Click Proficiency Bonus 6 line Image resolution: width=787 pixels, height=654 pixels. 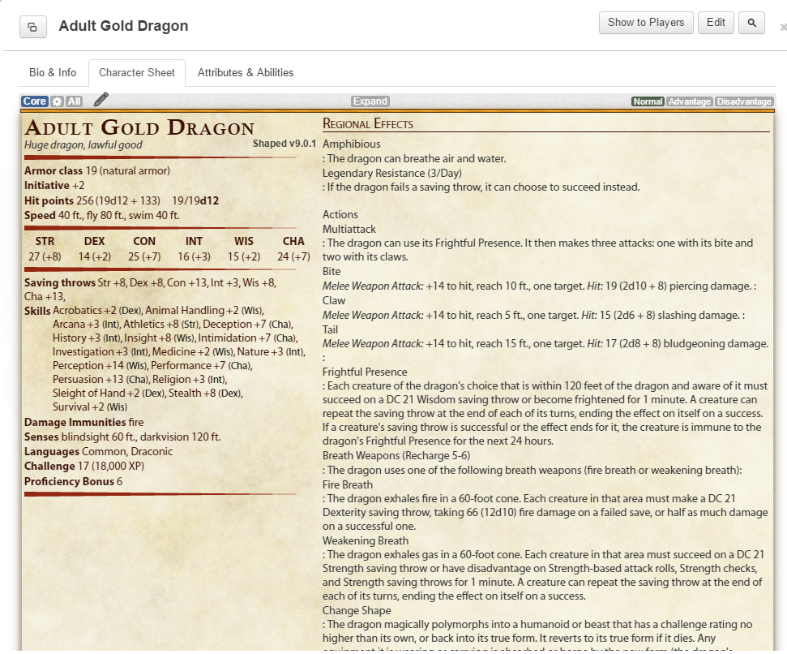[73, 482]
